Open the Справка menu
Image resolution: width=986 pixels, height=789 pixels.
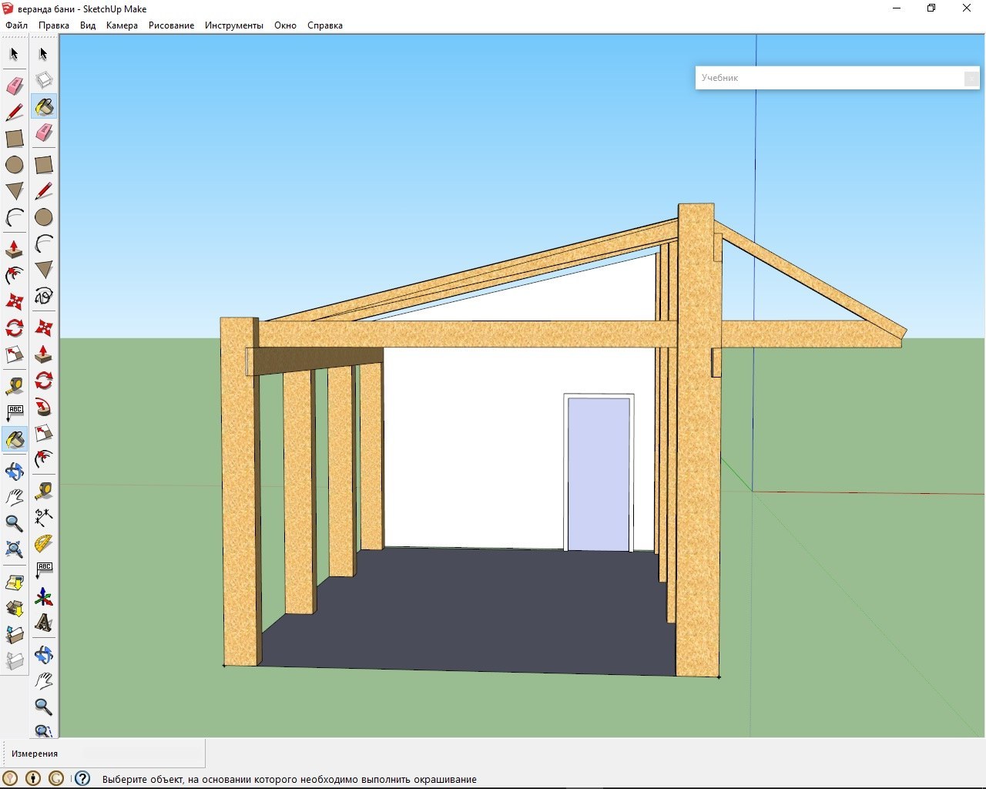coord(324,25)
